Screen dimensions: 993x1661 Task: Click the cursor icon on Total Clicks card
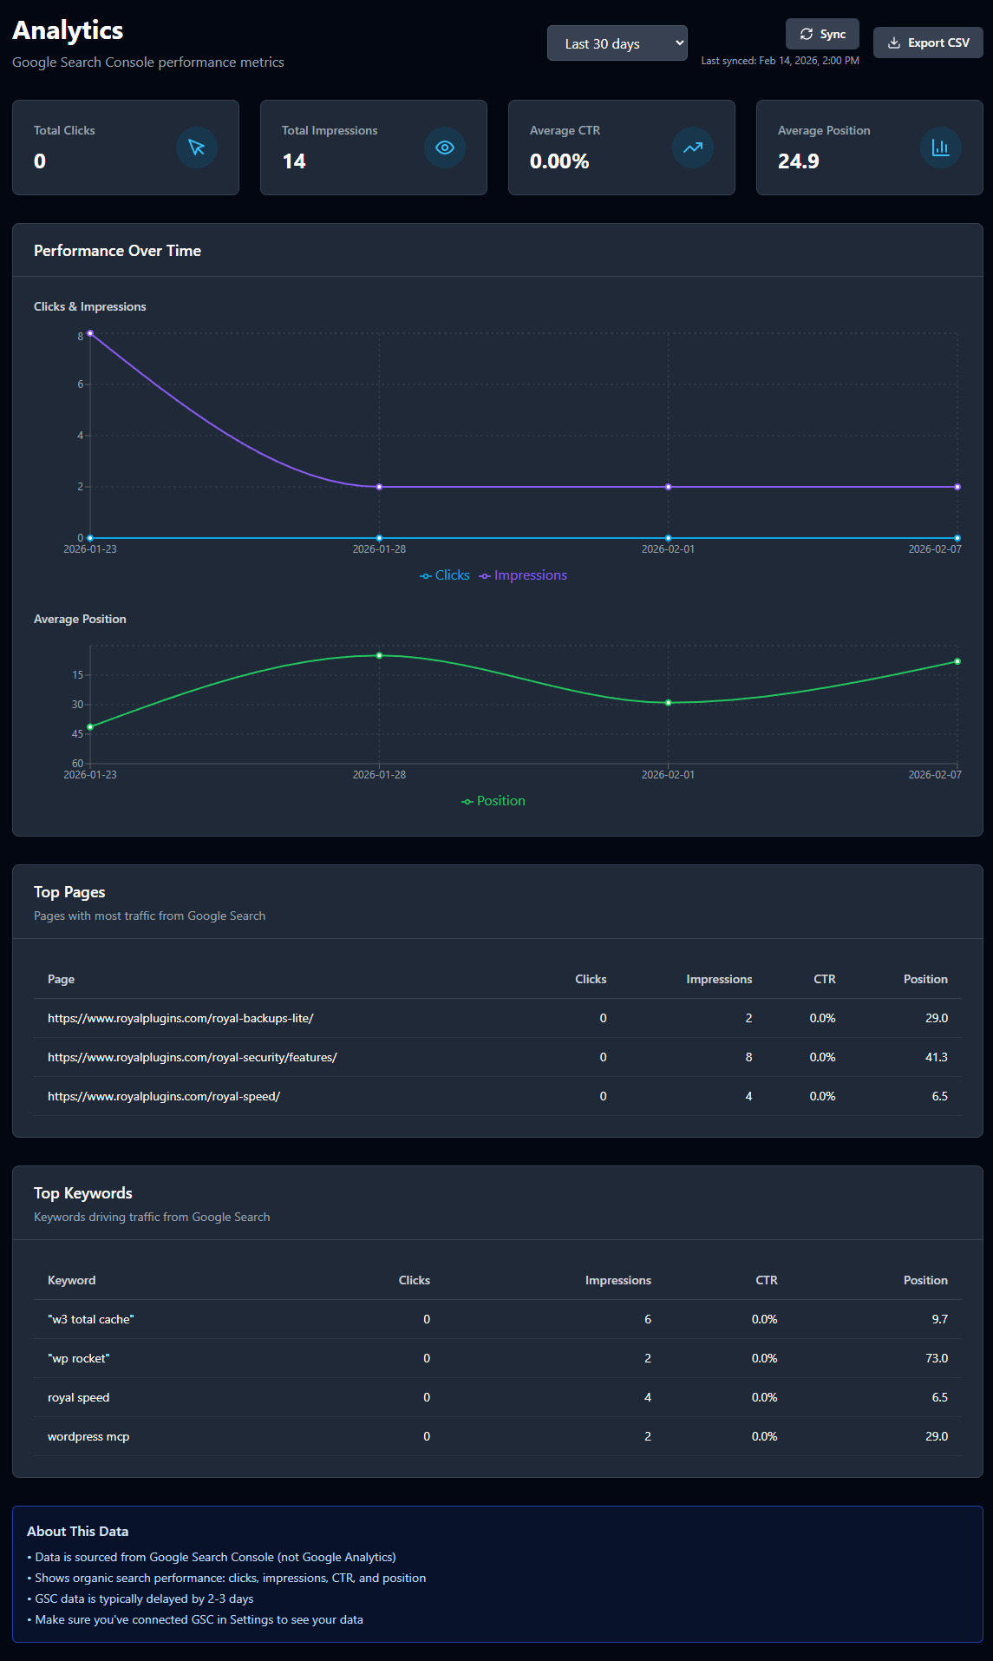coord(197,148)
